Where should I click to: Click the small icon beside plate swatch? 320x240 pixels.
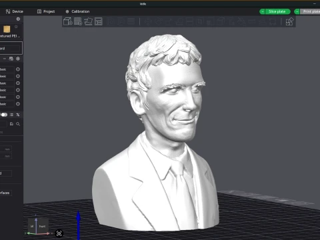pyautogui.click(x=16, y=27)
